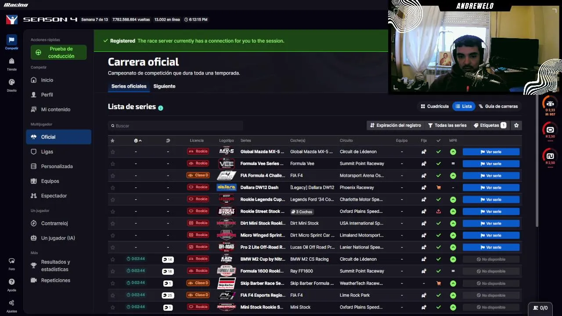
Task: Click Ver serie for Global Mazda MX-5
Action: tap(491, 152)
